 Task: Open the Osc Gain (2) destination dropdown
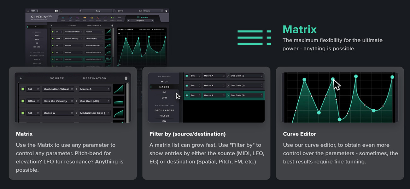pyautogui.click(x=246, y=85)
